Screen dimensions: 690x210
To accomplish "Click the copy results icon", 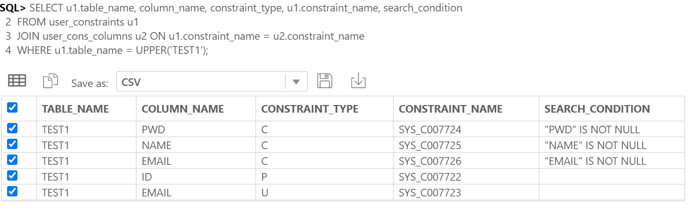I will (x=50, y=81).
